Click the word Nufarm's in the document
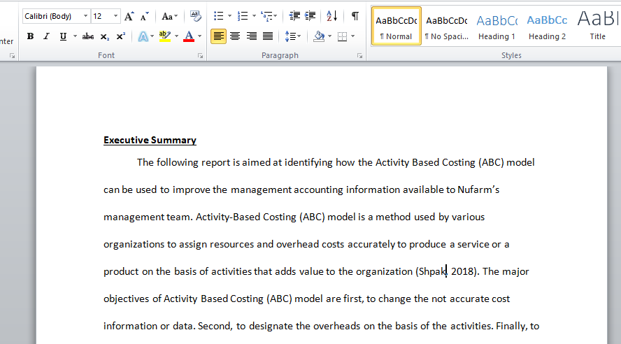The image size is (621, 344). pyautogui.click(x=478, y=189)
